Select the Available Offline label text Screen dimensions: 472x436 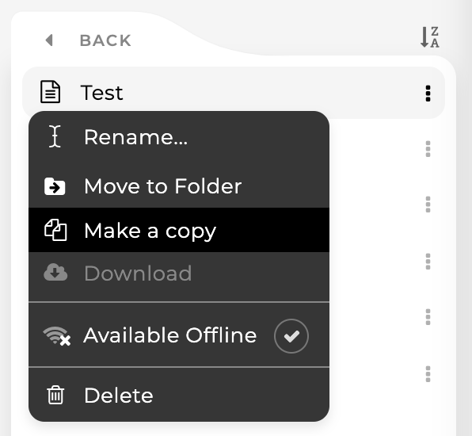tap(170, 335)
